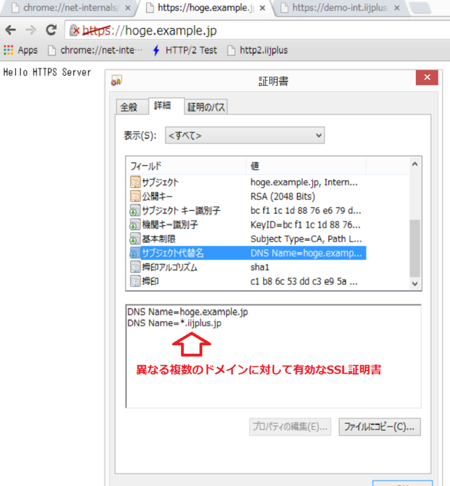The height and width of the screenshot is (486, 450).
Task: Click the フィールド column header
Action: tap(186, 166)
